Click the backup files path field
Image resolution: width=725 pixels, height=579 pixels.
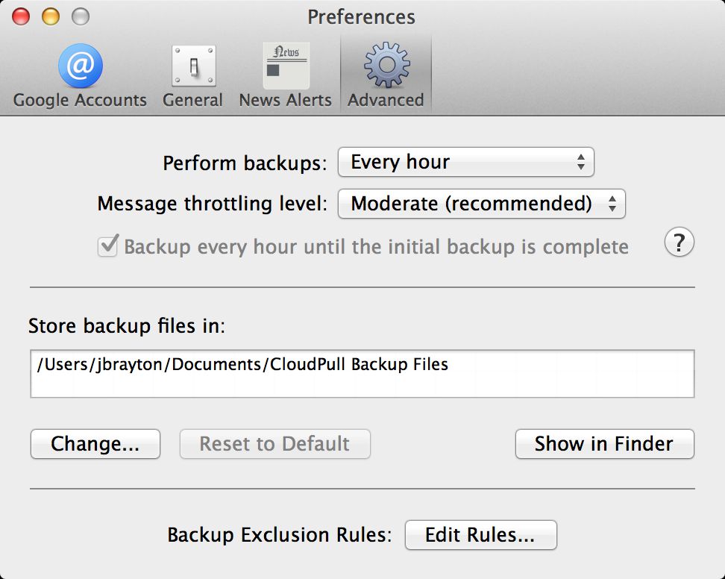point(362,374)
